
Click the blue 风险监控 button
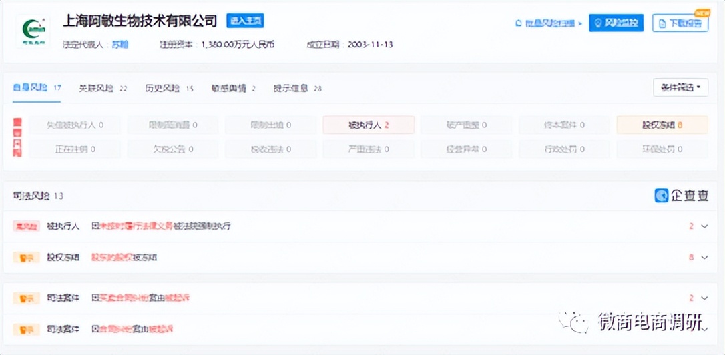(x=616, y=23)
